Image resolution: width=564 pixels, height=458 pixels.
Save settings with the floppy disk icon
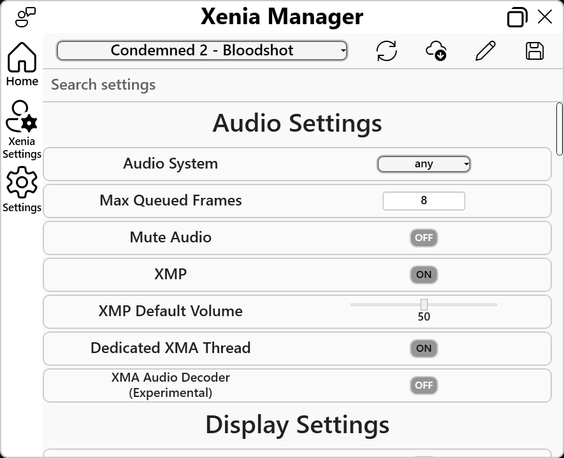535,51
